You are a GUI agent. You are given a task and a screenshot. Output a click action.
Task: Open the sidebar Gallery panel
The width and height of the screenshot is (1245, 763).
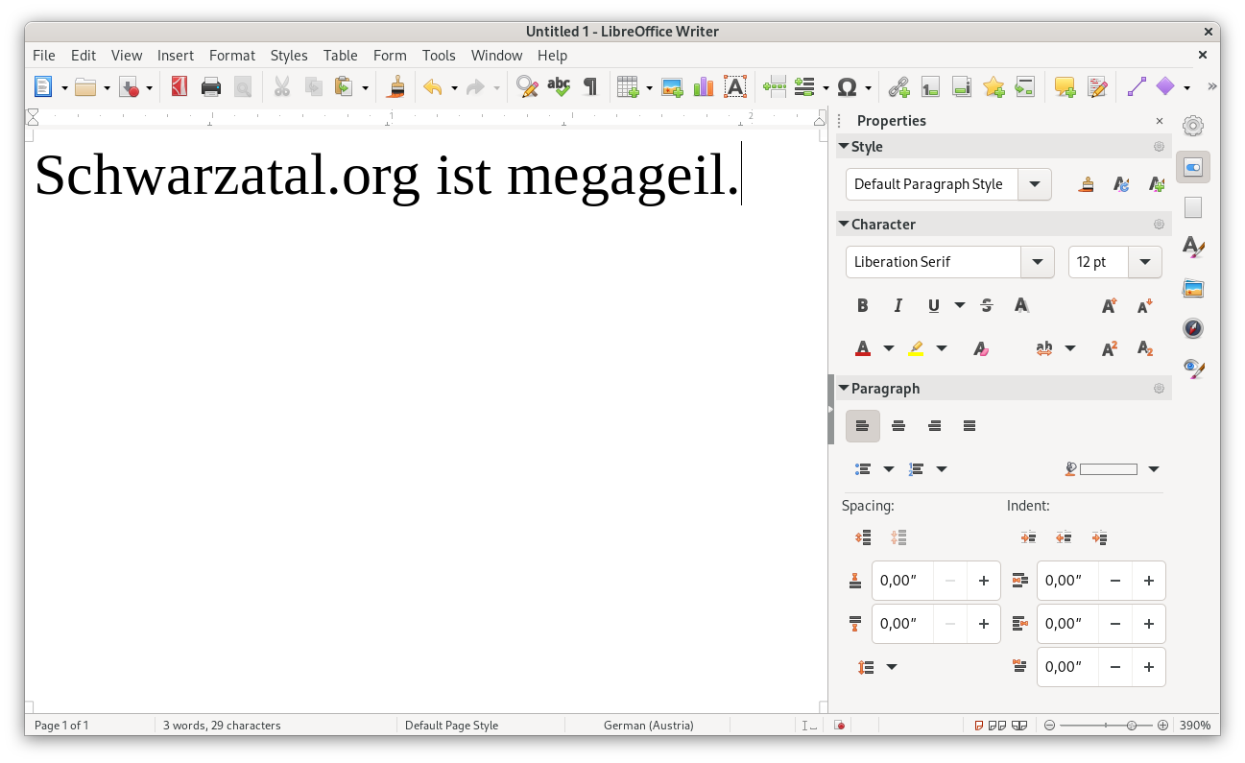click(1192, 288)
